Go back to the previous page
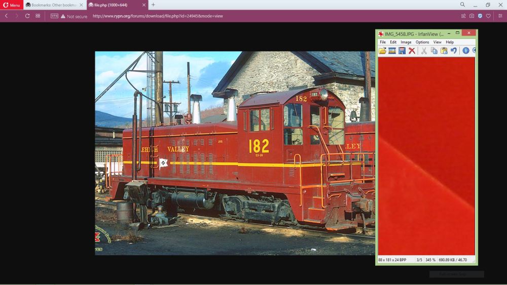The height and width of the screenshot is (285, 507). tap(6, 16)
